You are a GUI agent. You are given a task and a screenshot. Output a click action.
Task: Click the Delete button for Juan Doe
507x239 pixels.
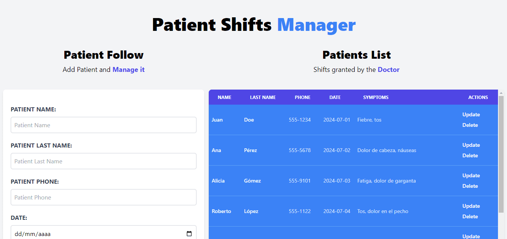point(470,125)
